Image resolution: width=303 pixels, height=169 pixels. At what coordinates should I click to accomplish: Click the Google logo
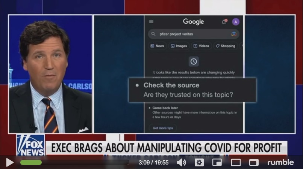[x=193, y=22]
